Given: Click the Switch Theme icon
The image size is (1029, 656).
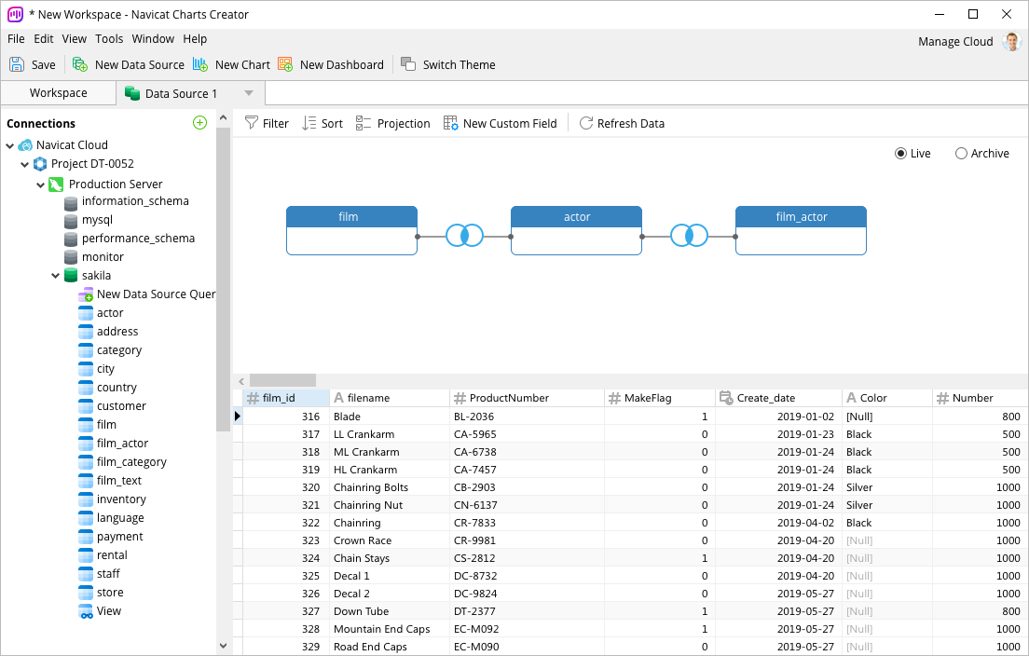Looking at the screenshot, I should point(408,64).
